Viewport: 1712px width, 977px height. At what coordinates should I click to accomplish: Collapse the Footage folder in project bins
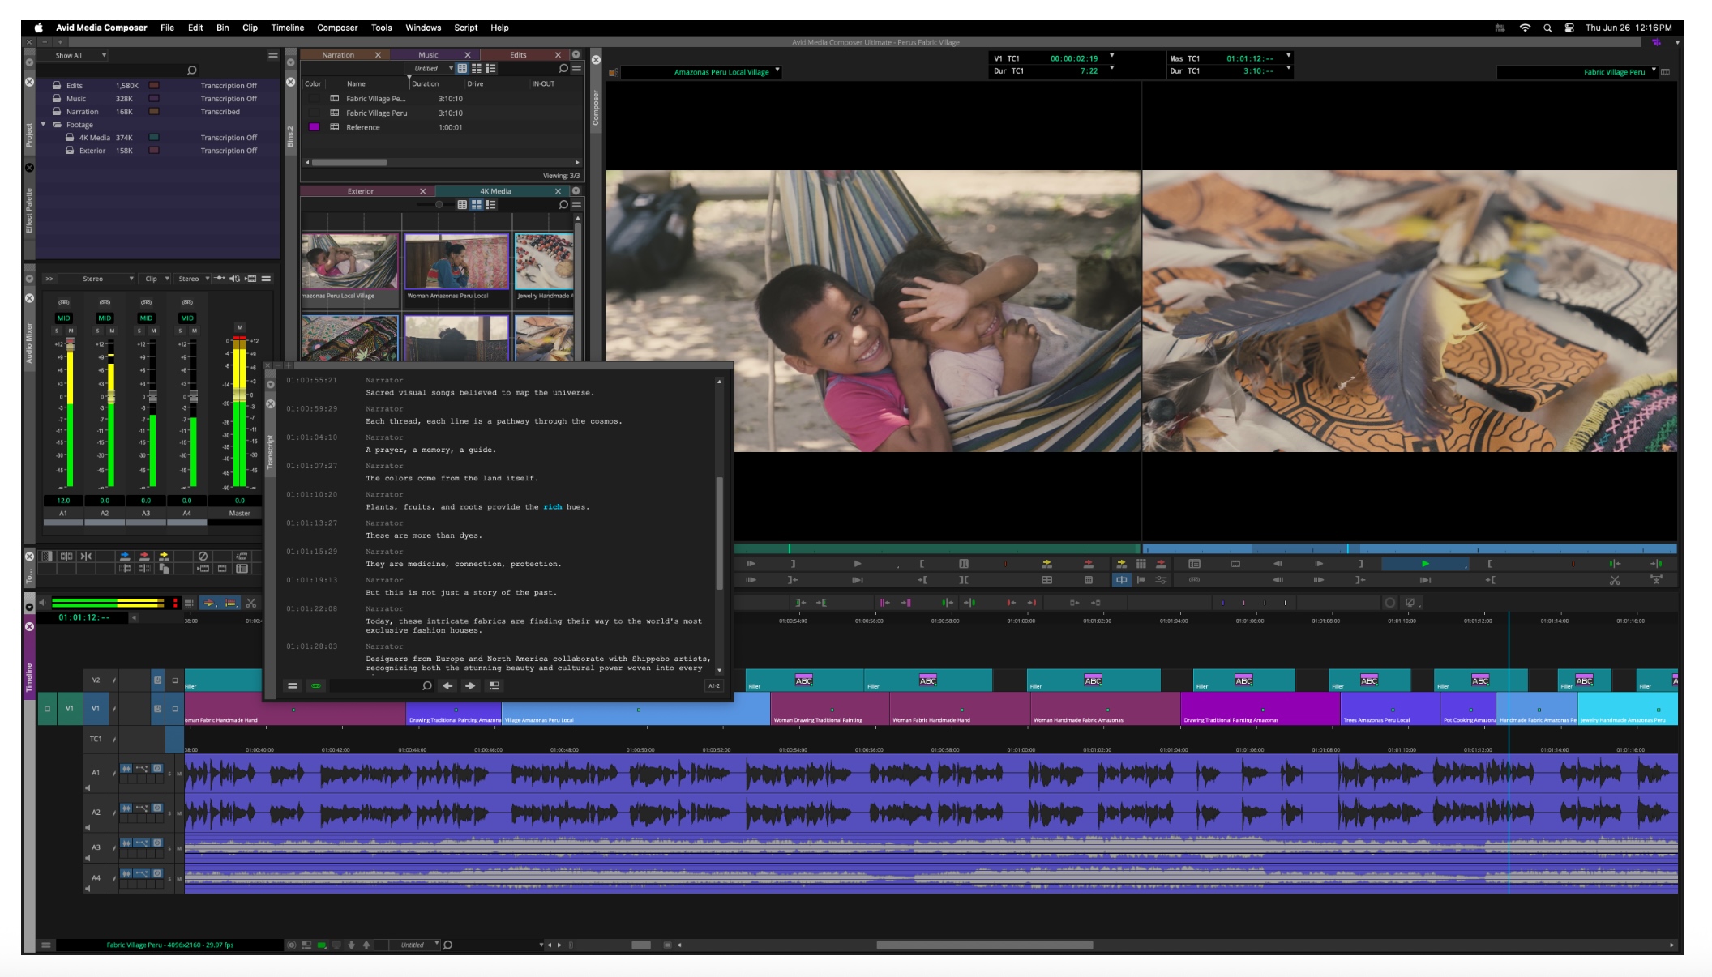[x=43, y=125]
